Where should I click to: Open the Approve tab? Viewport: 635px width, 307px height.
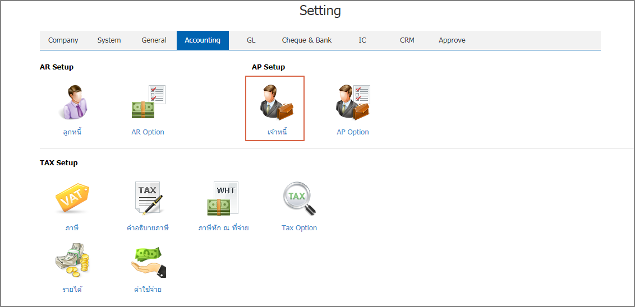click(x=452, y=40)
